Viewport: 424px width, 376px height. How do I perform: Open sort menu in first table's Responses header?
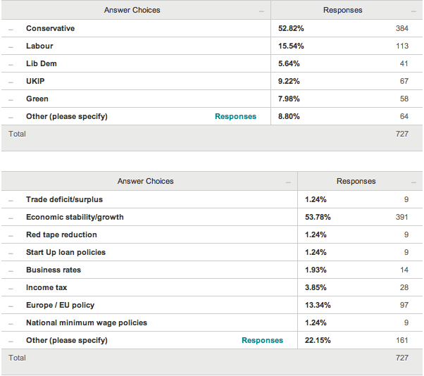(413, 11)
